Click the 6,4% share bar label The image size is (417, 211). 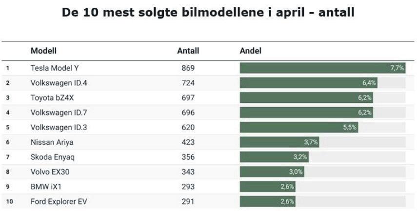(369, 83)
